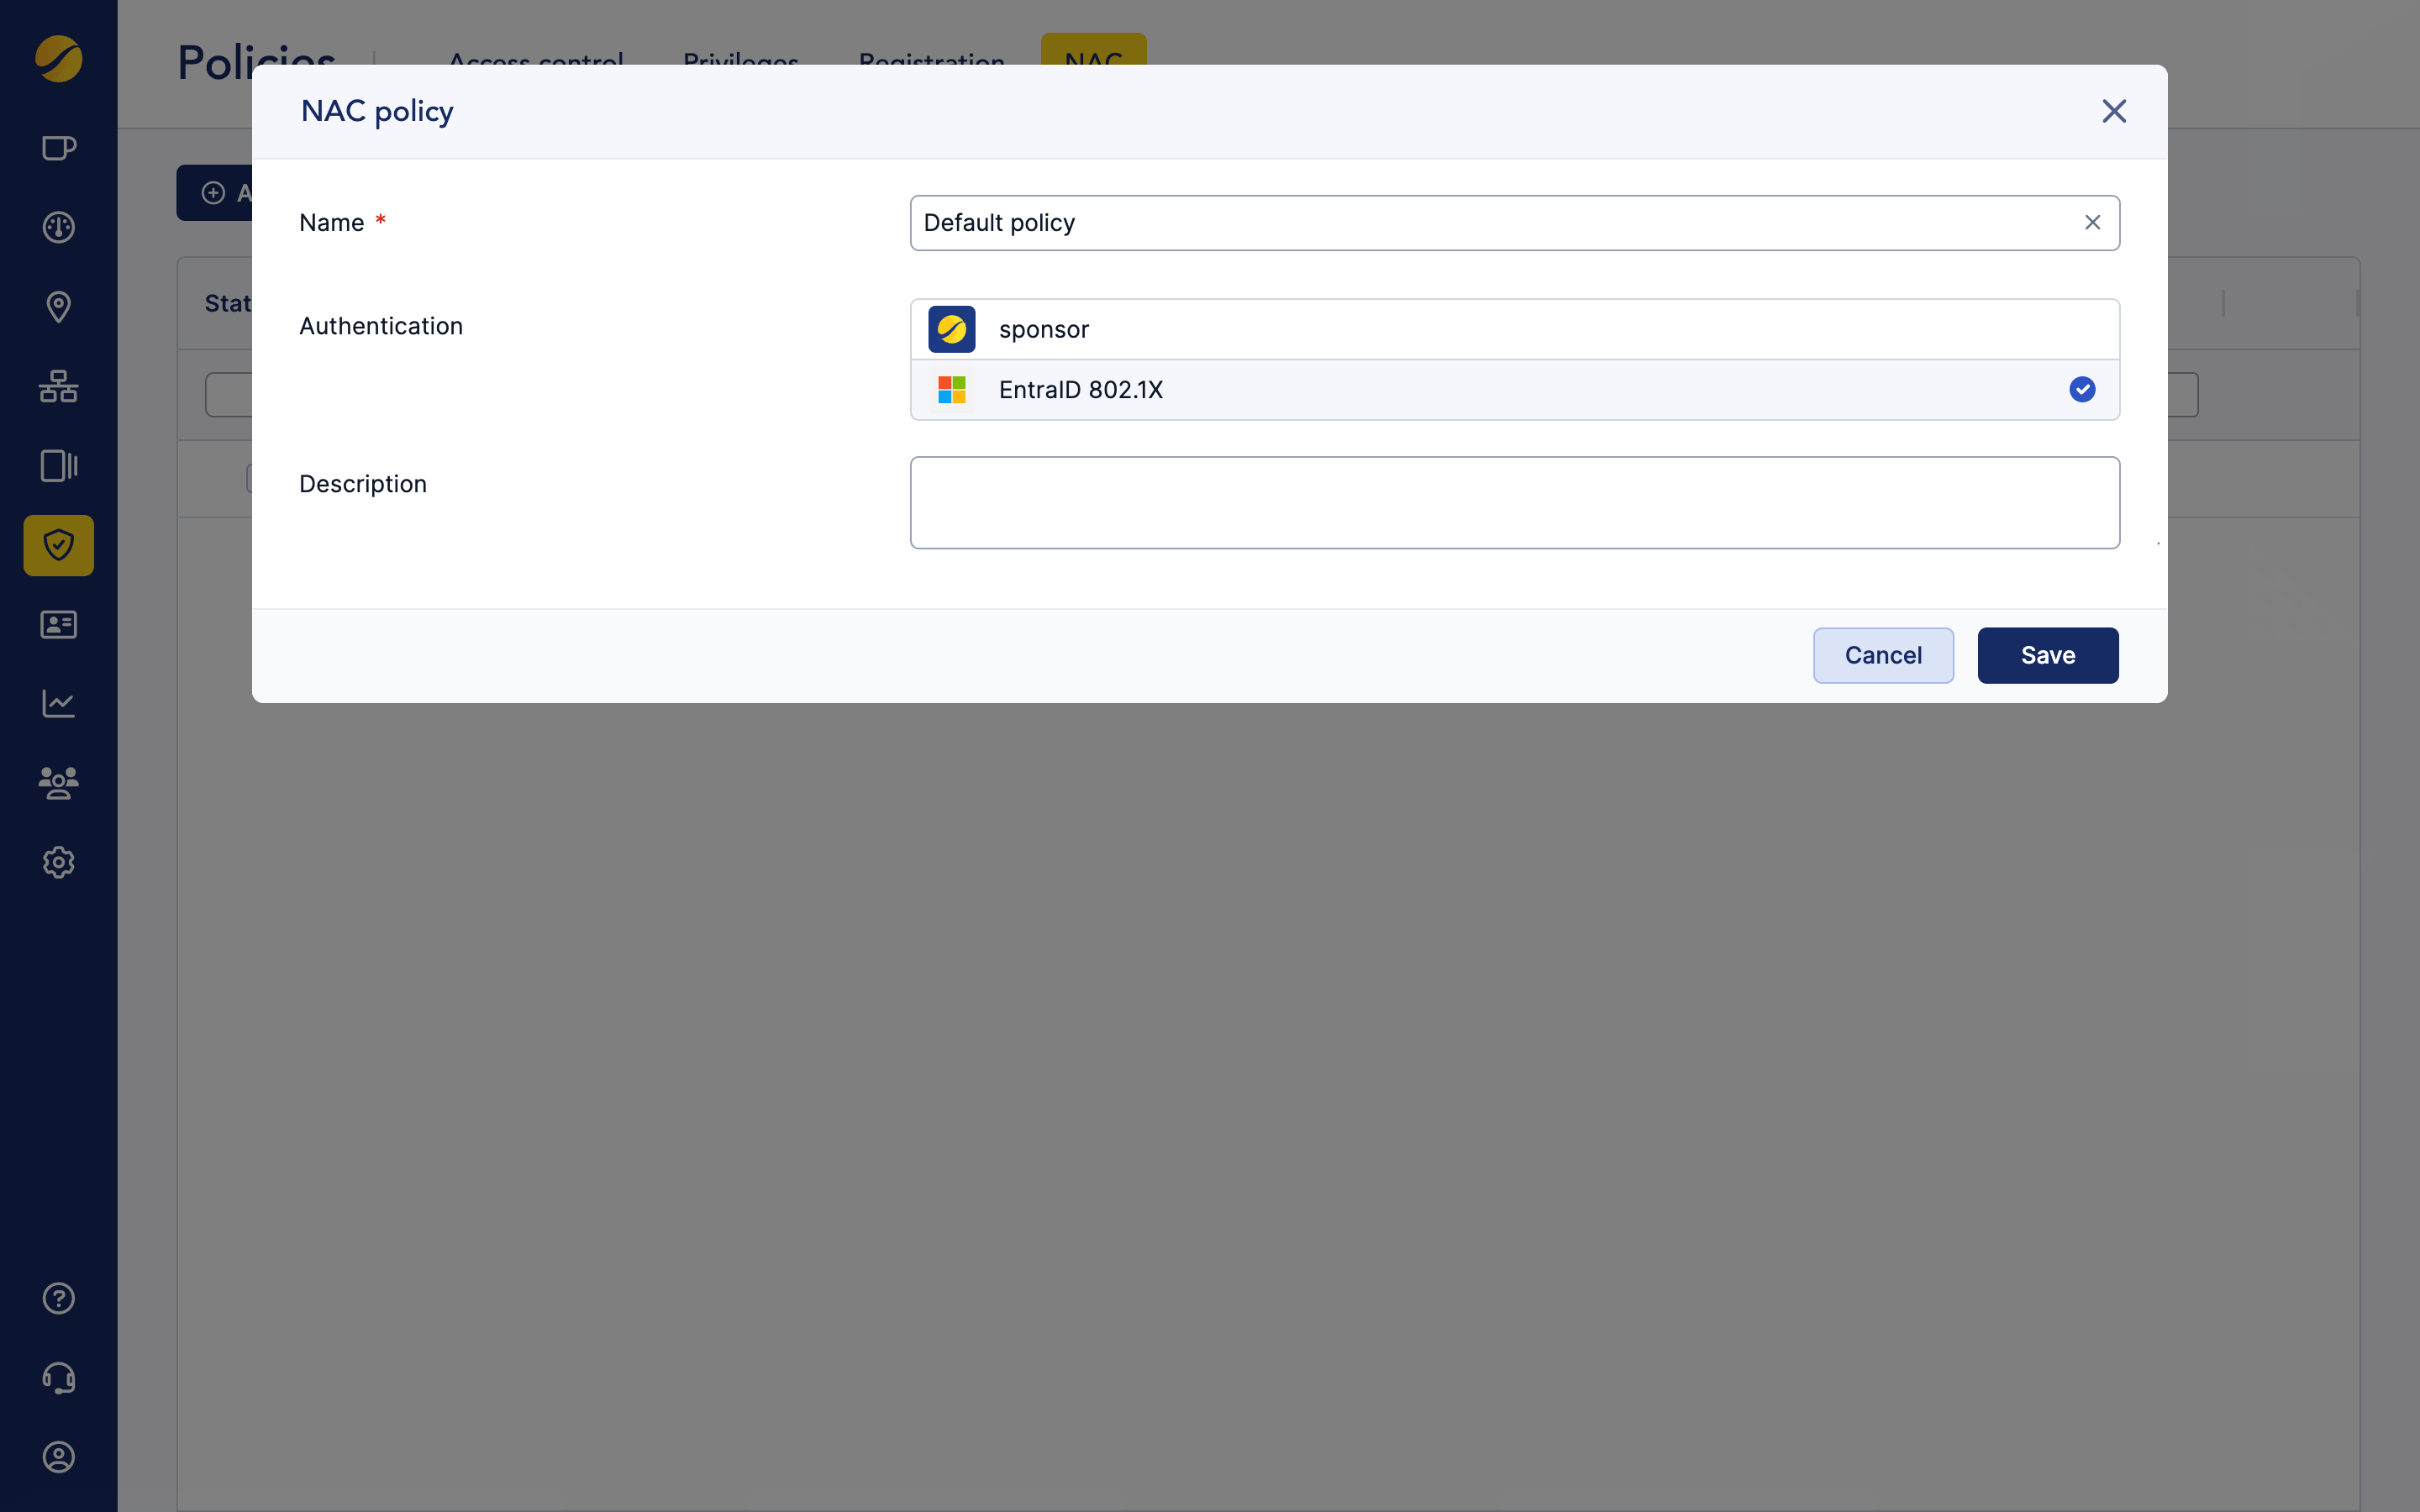Click the Save button
The height and width of the screenshot is (1512, 2420).
(2047, 655)
